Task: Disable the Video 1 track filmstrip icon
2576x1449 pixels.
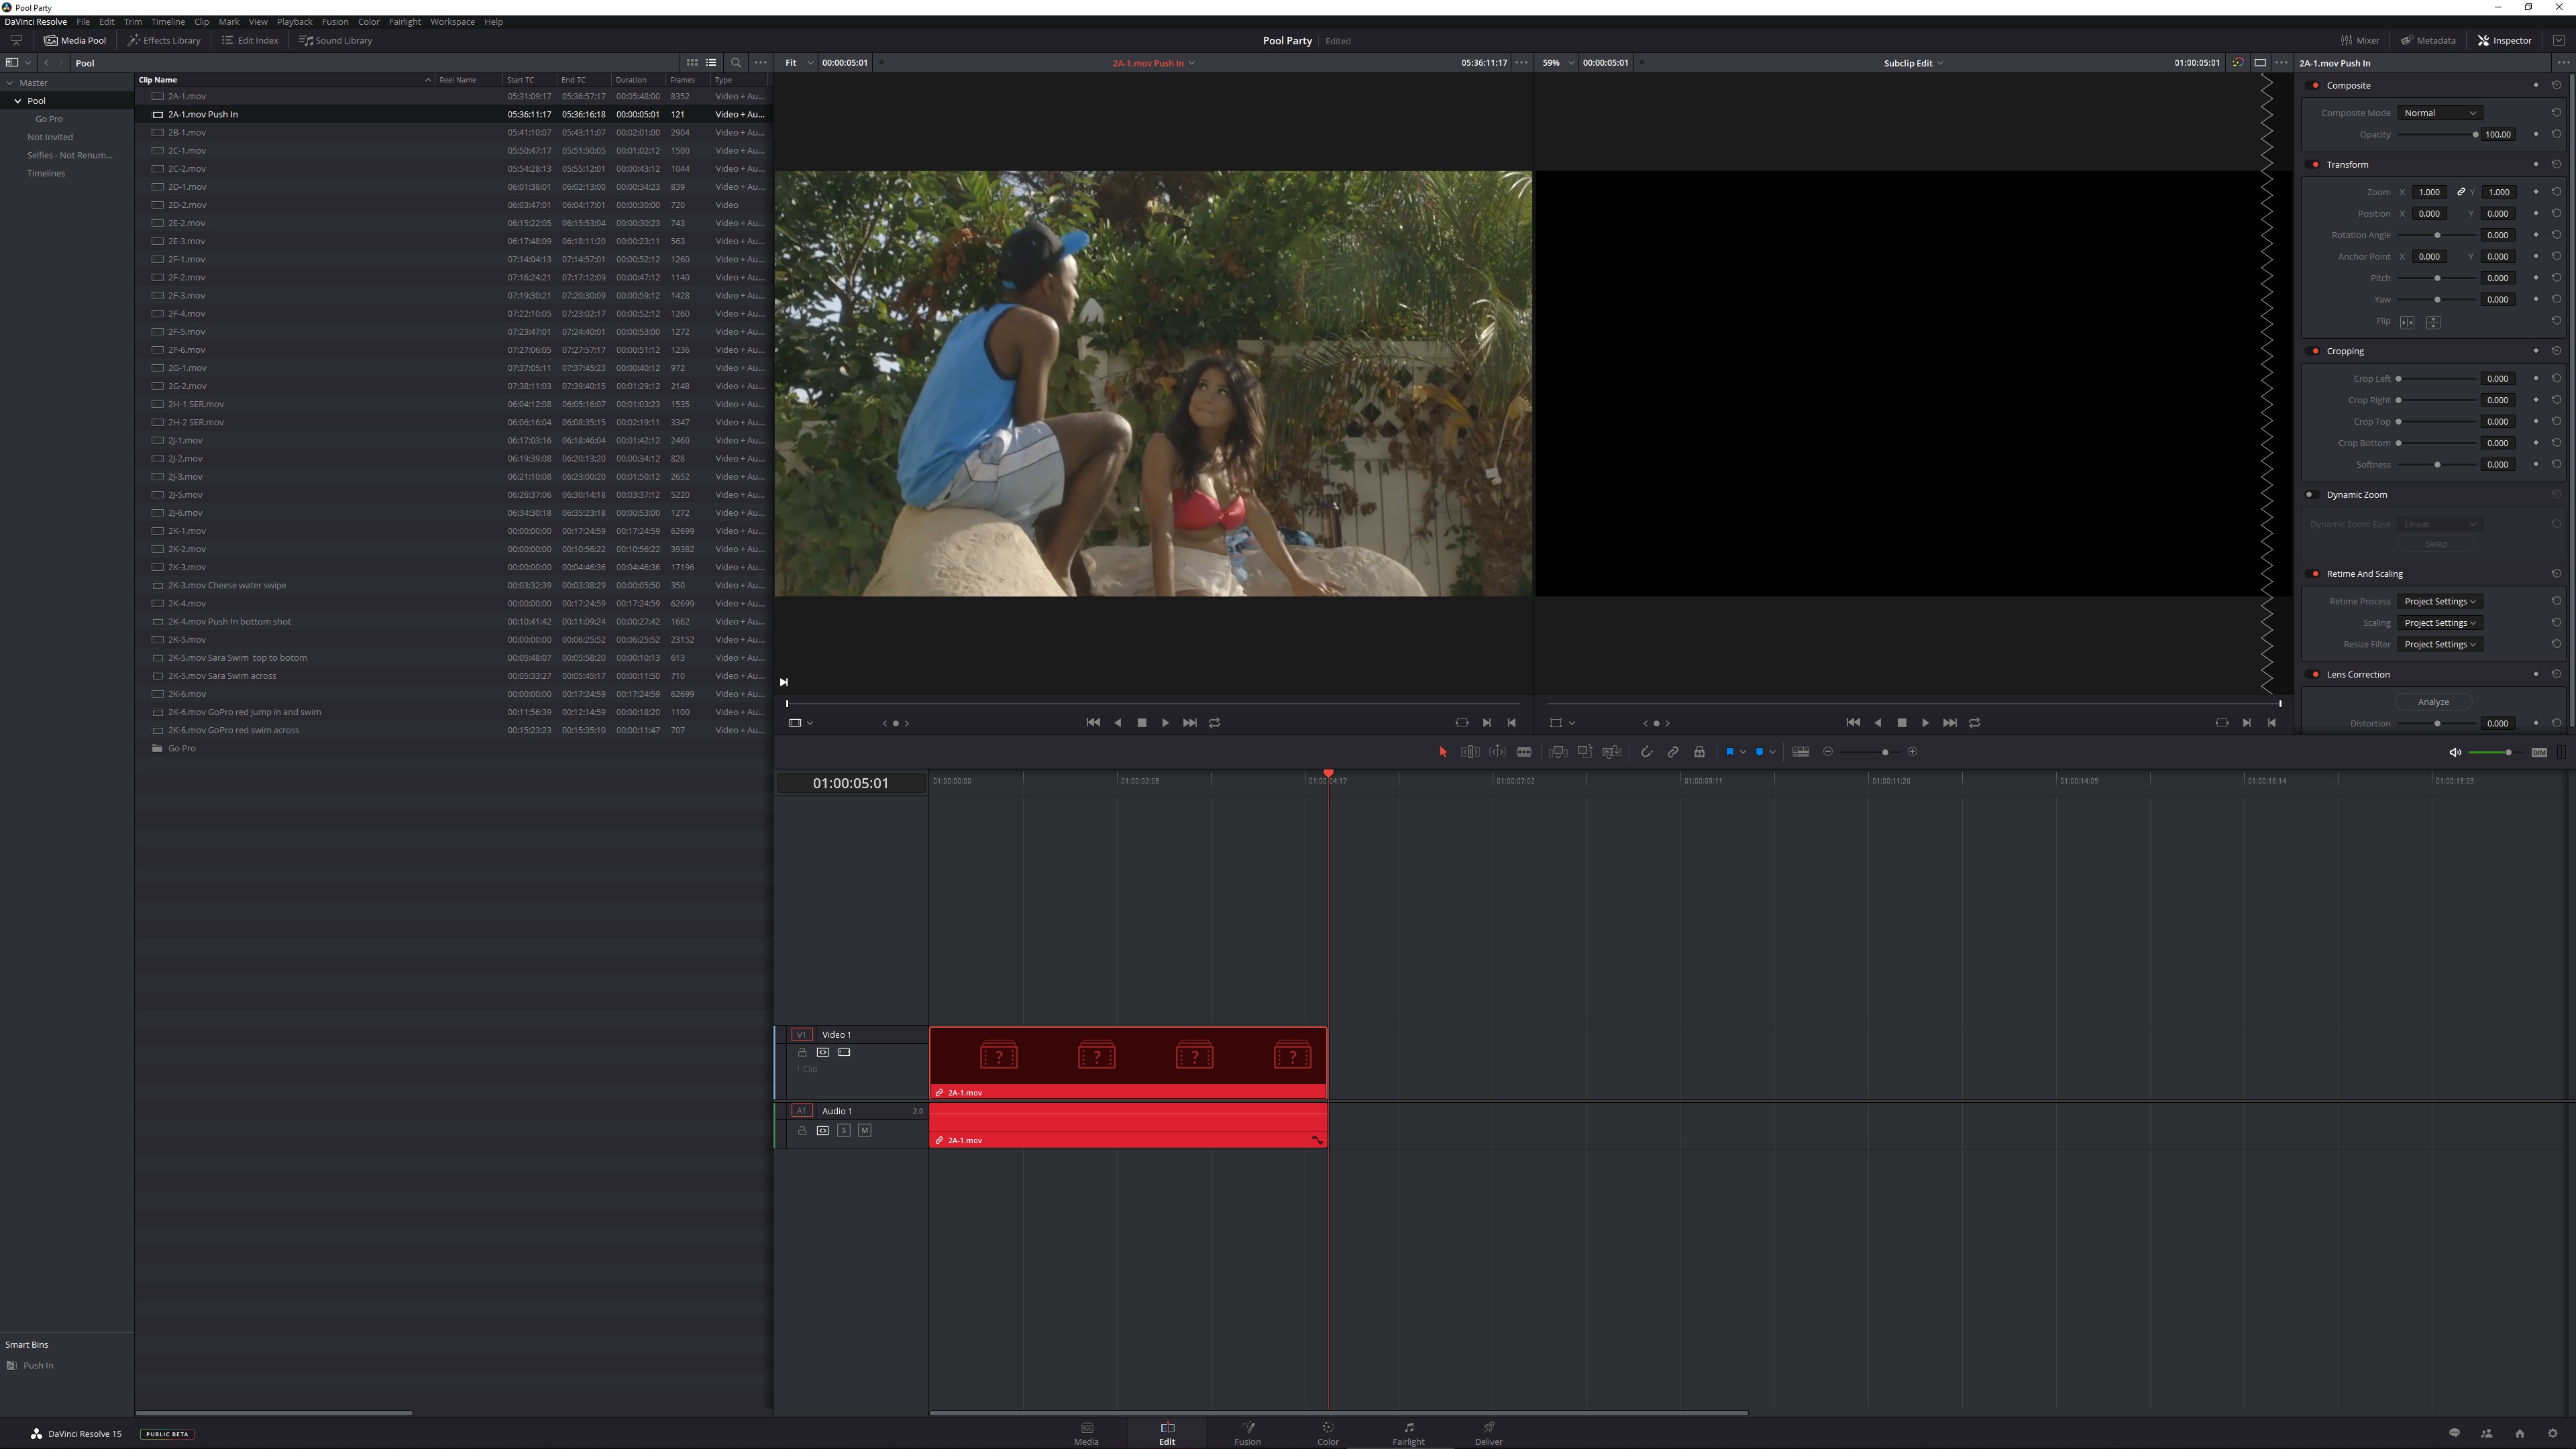Action: point(844,1052)
